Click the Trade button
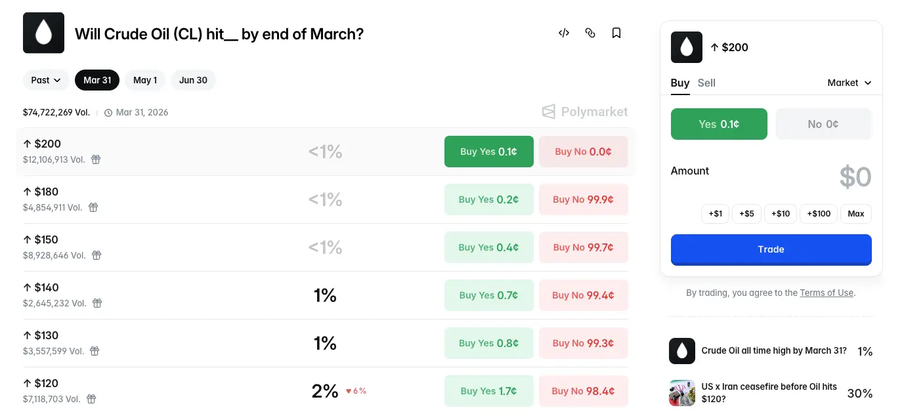The height and width of the screenshot is (414, 904). point(771,249)
